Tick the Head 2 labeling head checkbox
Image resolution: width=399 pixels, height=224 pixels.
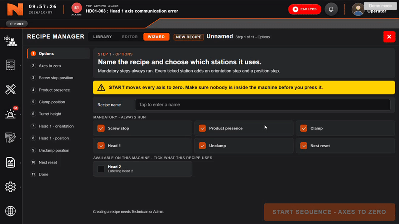(x=101, y=169)
